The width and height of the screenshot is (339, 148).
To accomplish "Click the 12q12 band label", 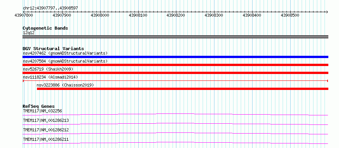I will [29, 33].
